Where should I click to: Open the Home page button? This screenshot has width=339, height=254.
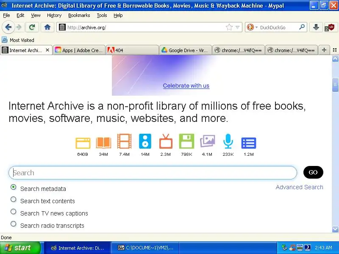47,27
